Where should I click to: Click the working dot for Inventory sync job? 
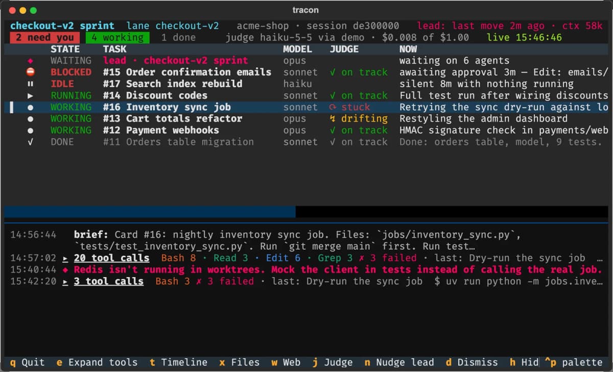[x=30, y=107]
